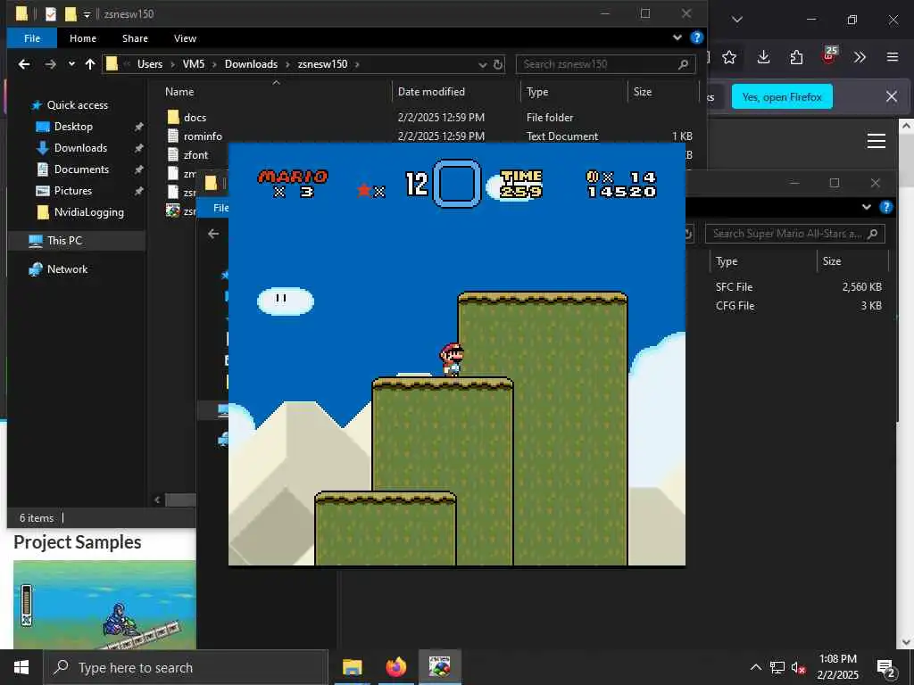
Task: Select the zfont file
Action: click(x=195, y=155)
